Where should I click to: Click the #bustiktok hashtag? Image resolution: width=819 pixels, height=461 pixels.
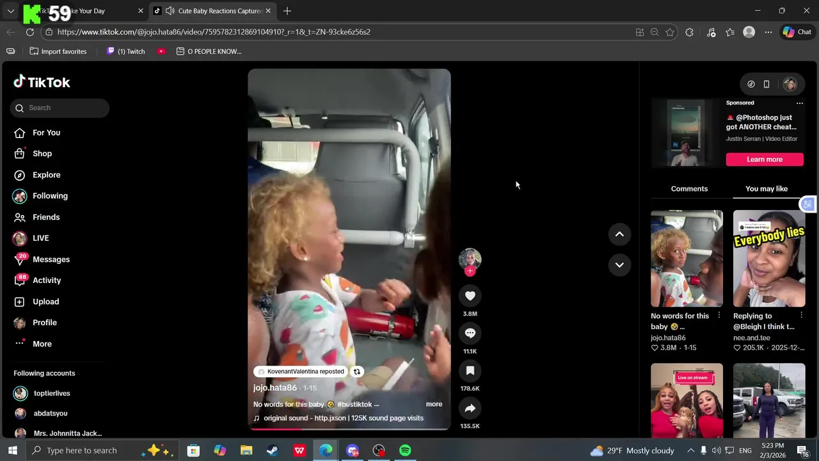355,405
